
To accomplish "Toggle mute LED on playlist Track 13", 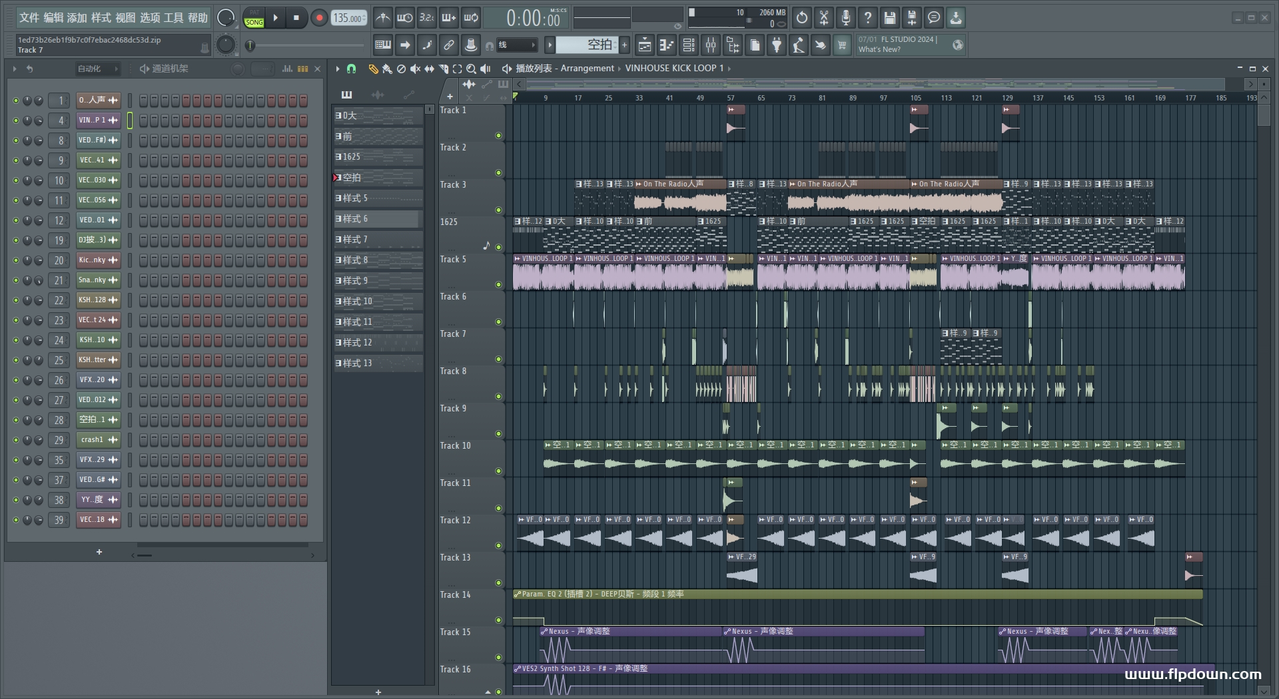I will 498,583.
